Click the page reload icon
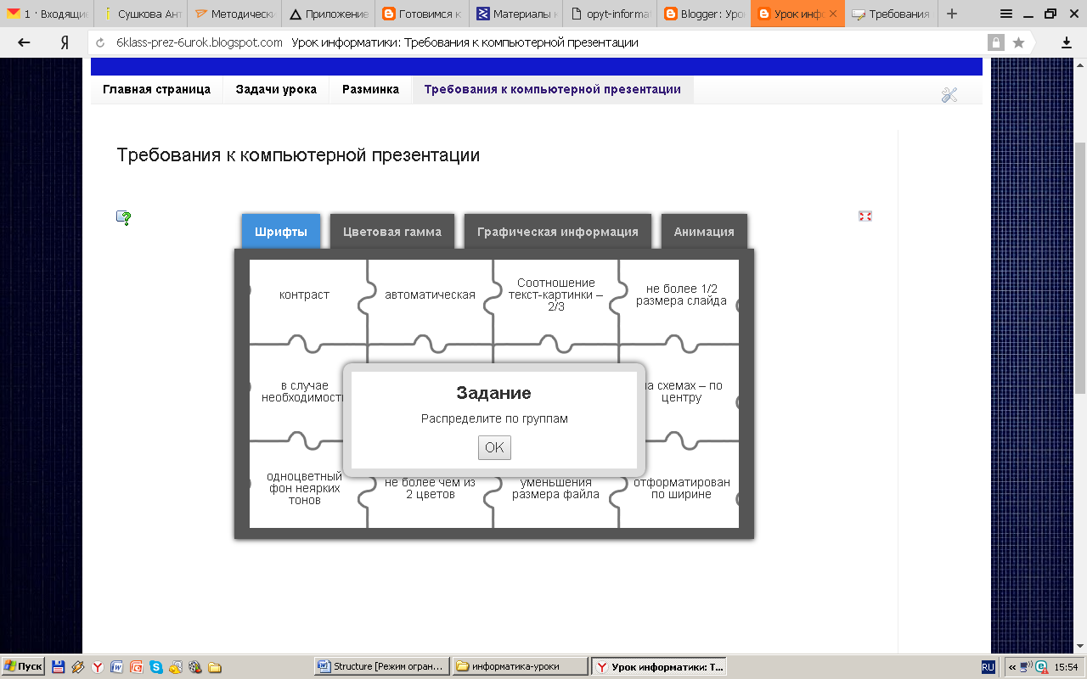The image size is (1087, 679). tap(101, 42)
